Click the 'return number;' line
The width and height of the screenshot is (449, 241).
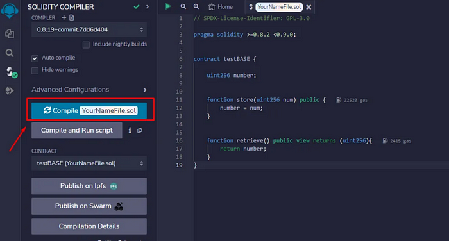243,149
